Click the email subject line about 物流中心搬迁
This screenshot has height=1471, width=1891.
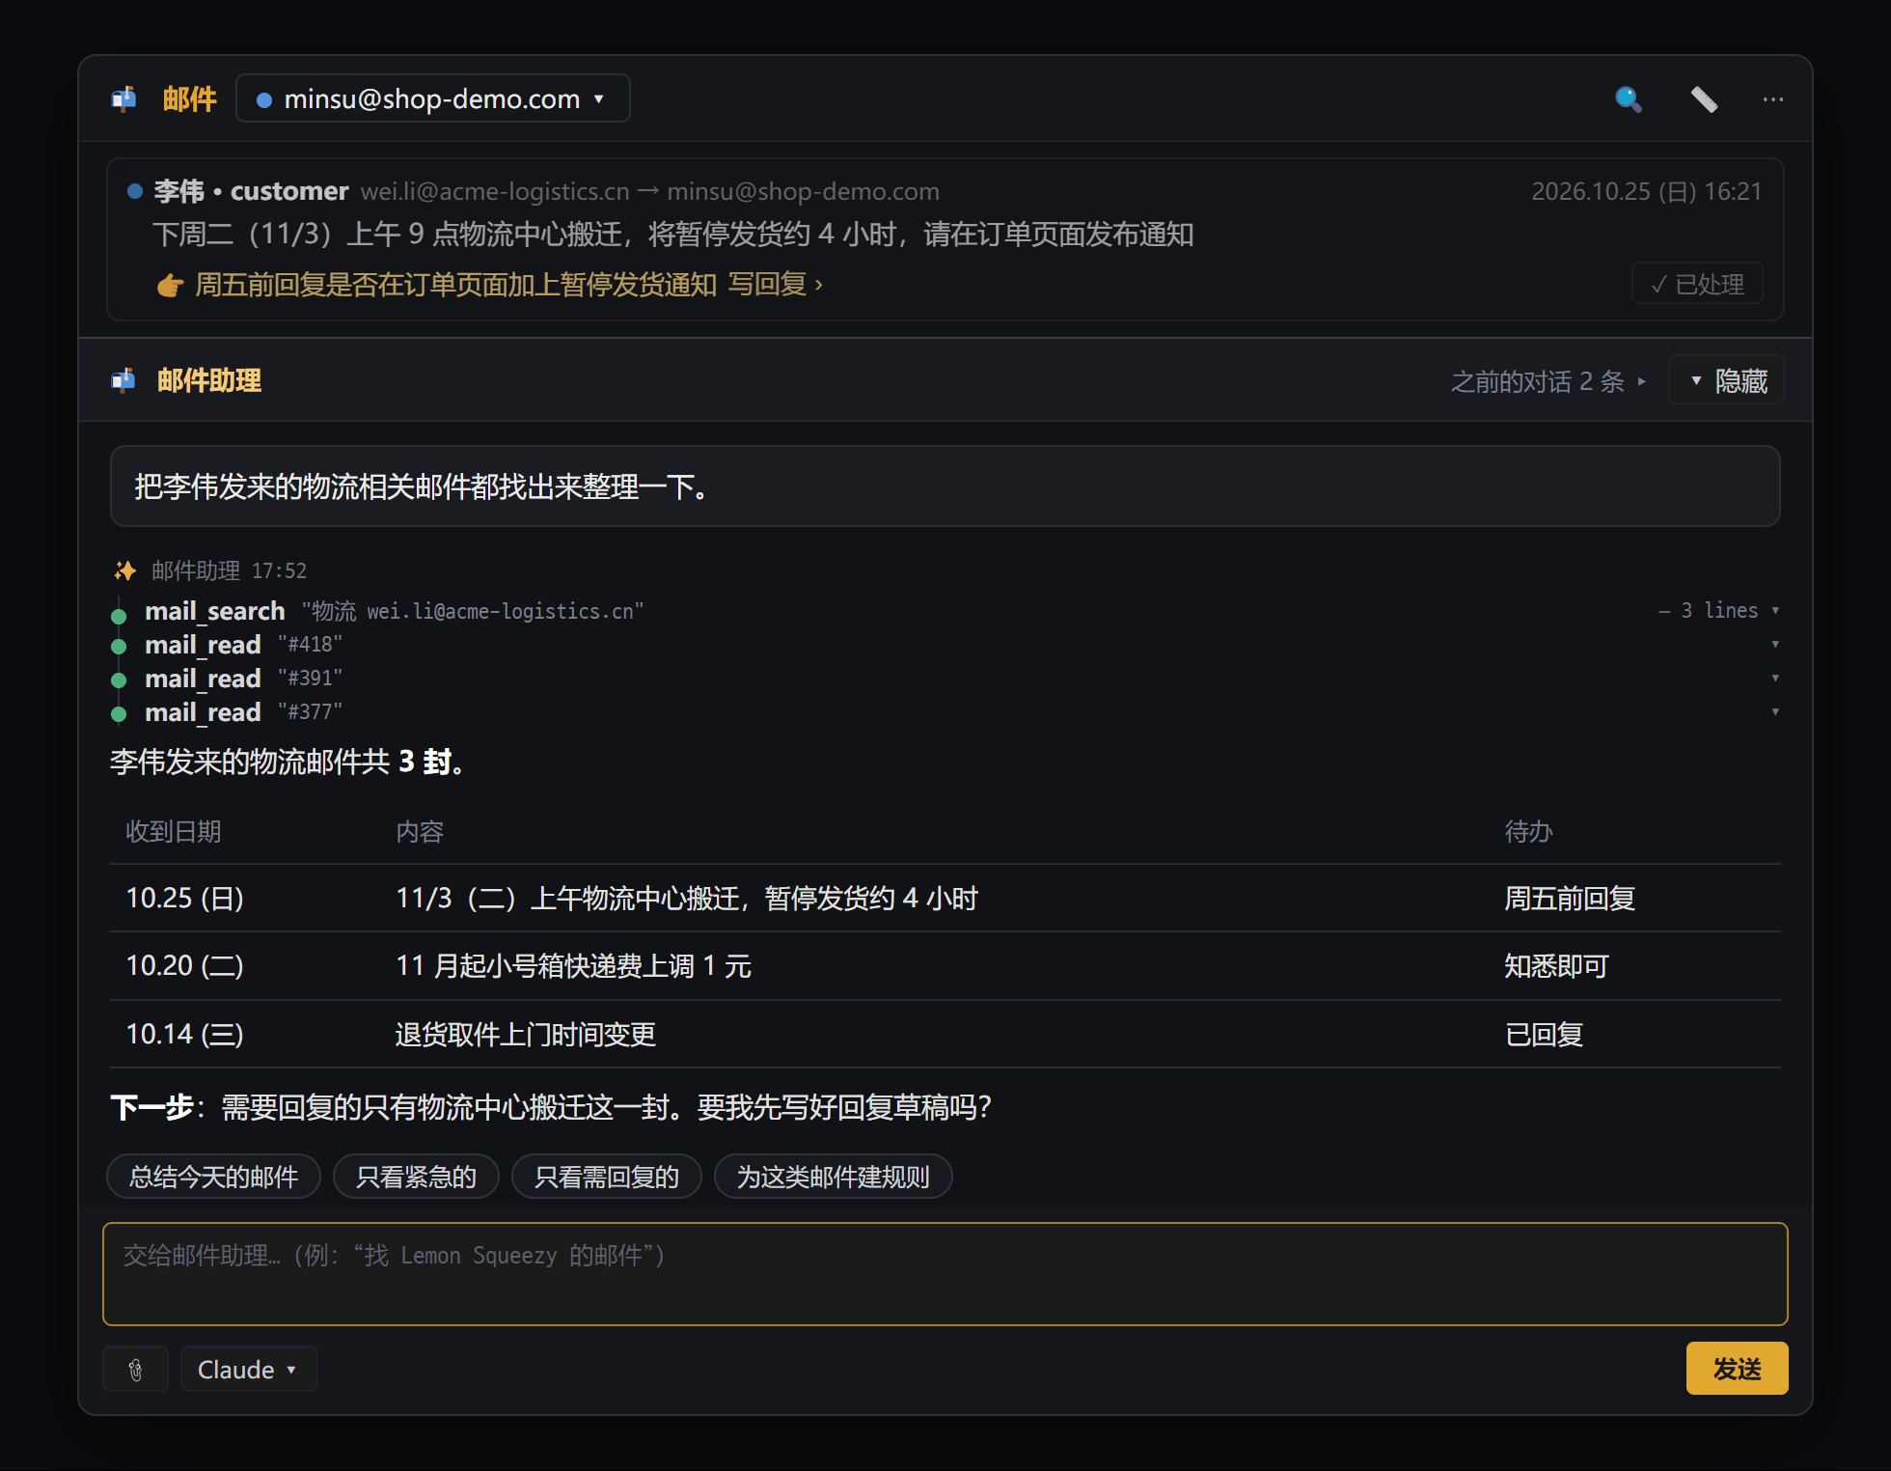[673, 235]
